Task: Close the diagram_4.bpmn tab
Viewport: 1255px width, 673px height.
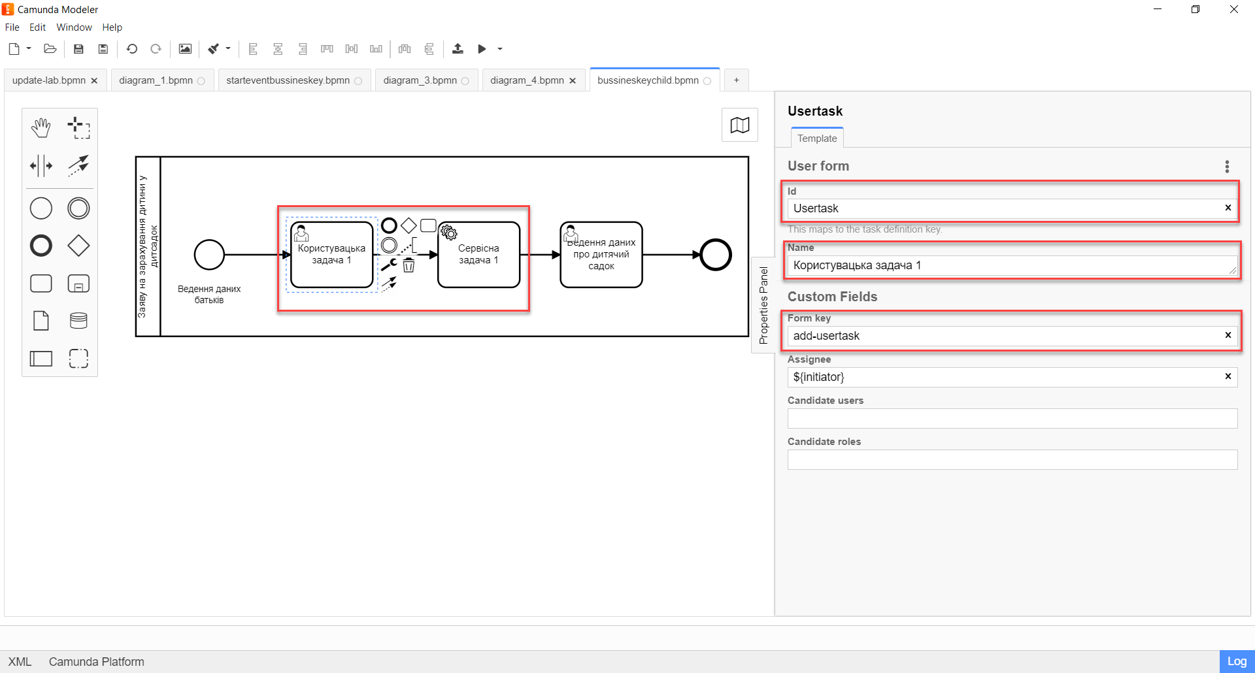Action: click(573, 81)
